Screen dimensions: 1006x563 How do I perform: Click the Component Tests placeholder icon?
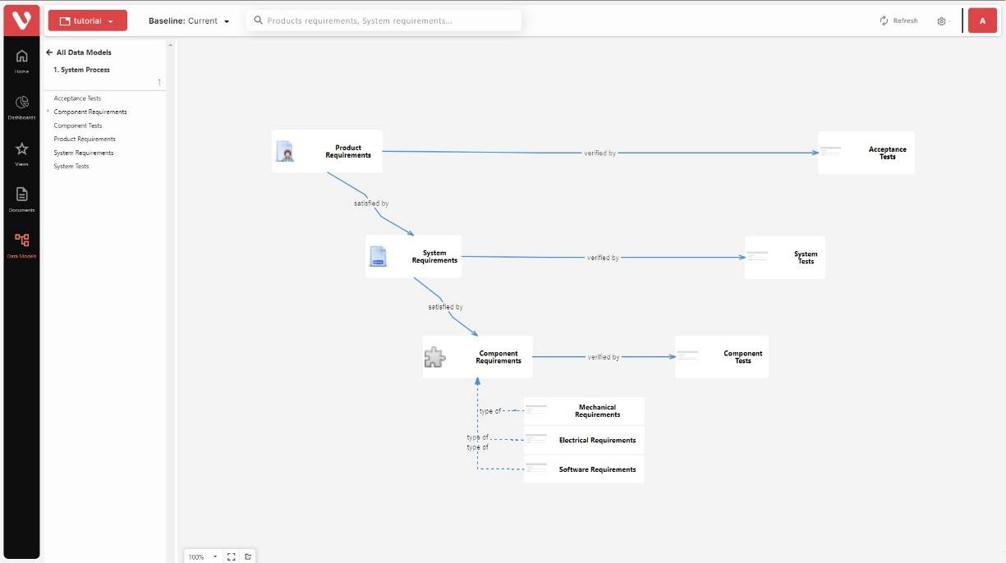(687, 356)
